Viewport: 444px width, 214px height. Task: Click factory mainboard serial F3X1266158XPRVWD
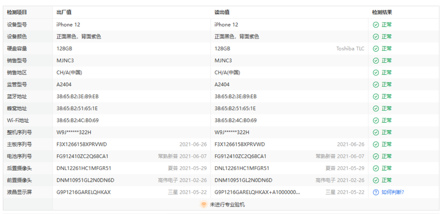[82, 144]
